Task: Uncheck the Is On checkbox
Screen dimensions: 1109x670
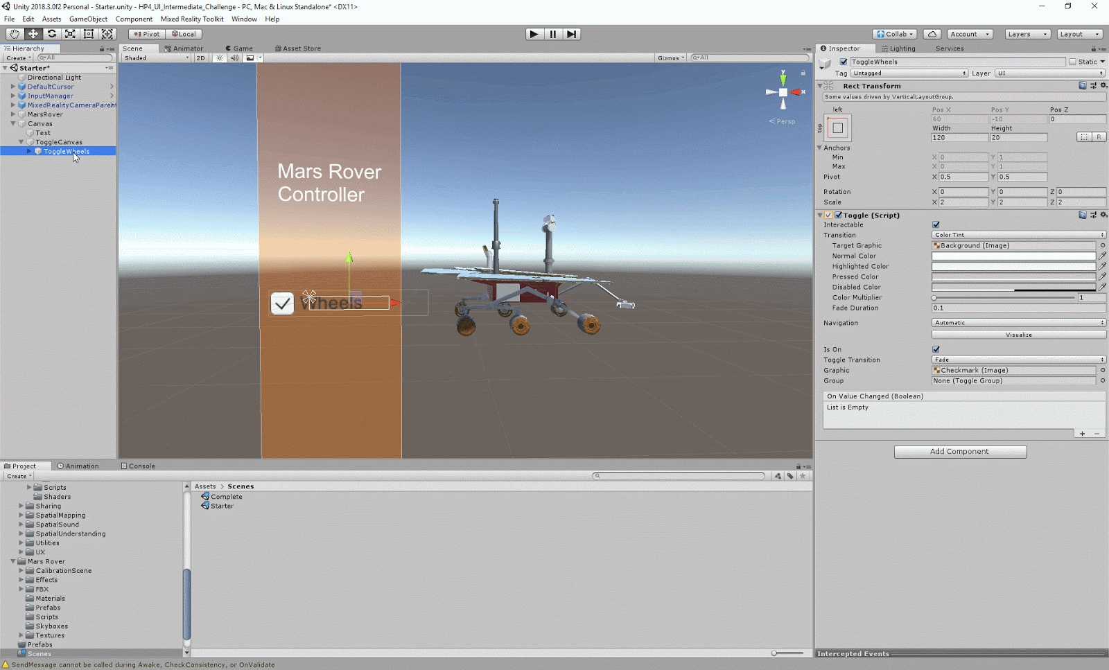Action: 936,349
